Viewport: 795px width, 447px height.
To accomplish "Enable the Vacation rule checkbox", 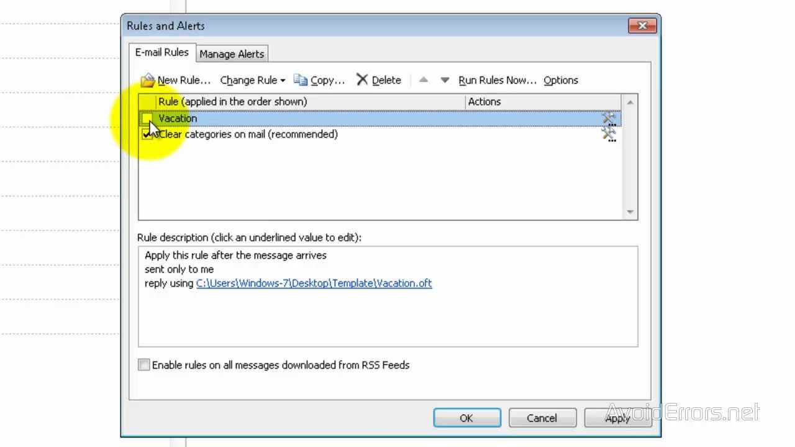I will click(147, 118).
